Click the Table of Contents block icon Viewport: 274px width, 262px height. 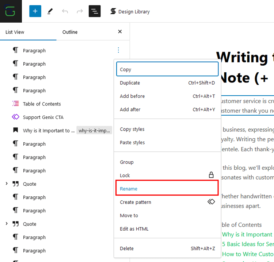click(x=16, y=104)
